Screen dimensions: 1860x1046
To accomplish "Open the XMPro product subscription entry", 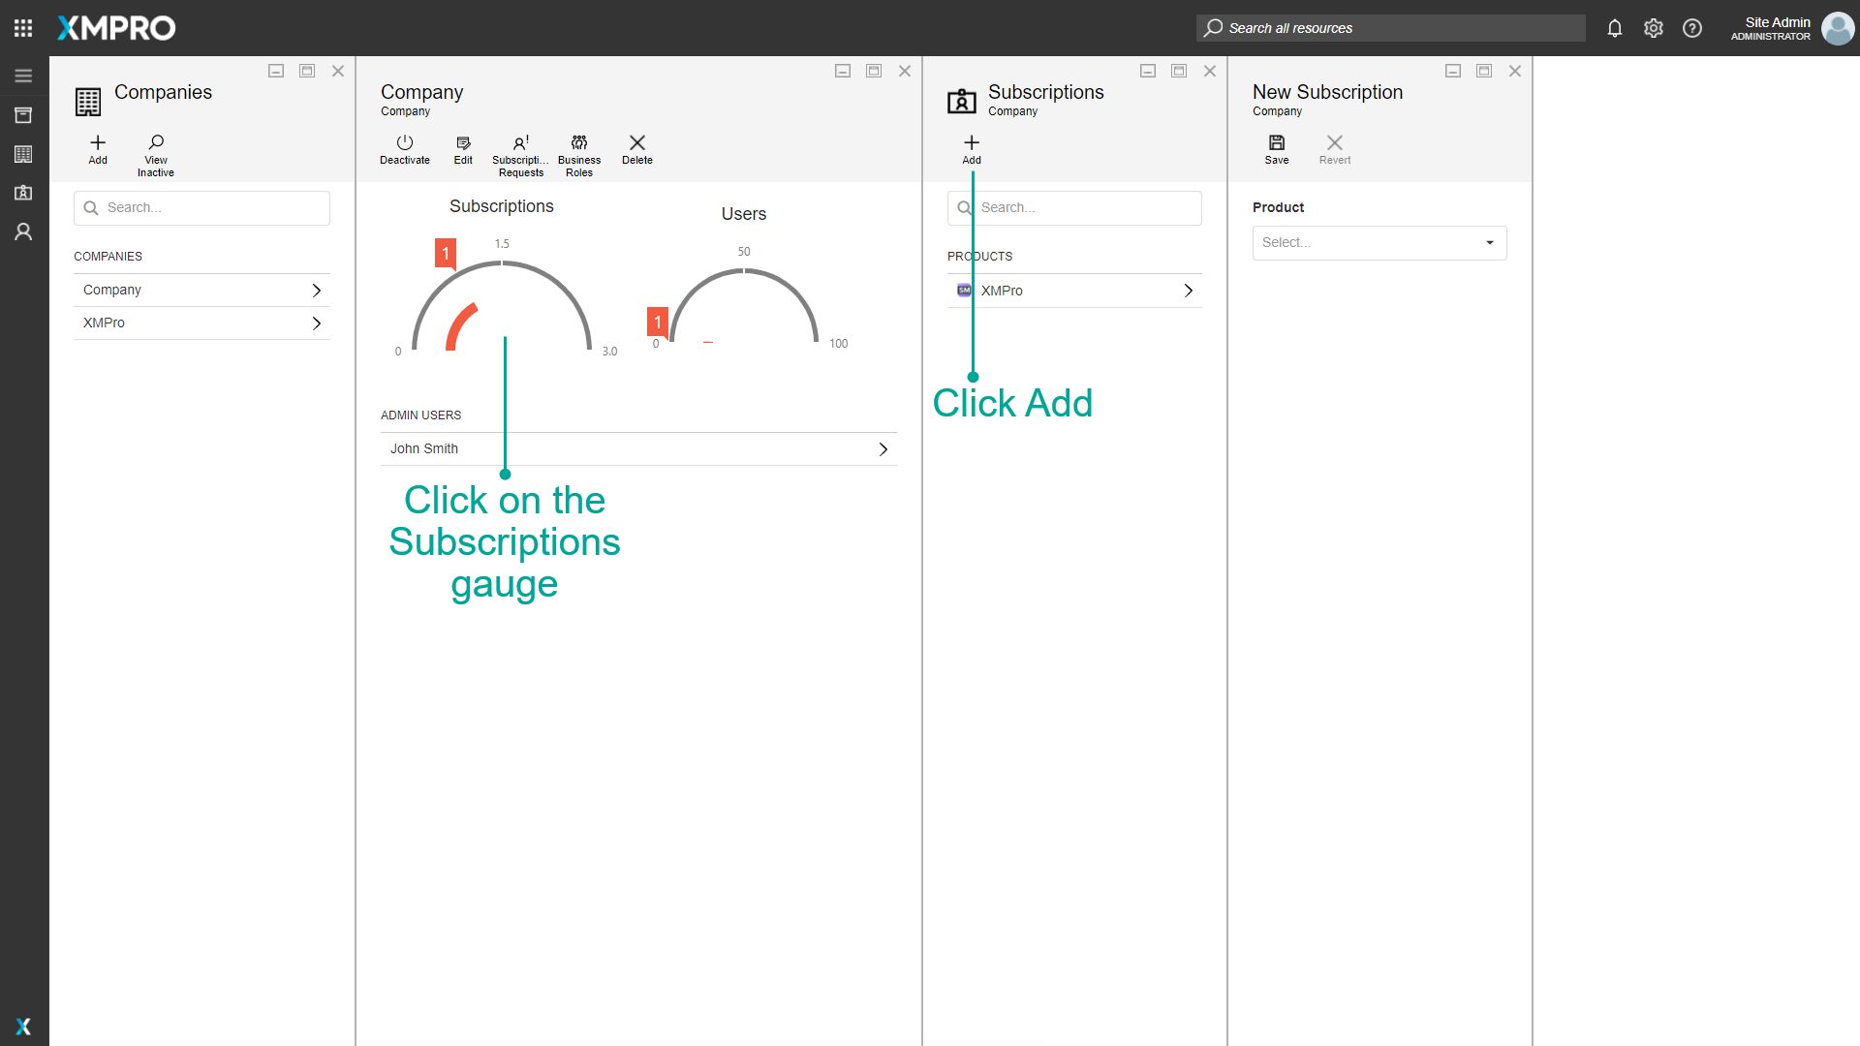I will click(x=1073, y=291).
